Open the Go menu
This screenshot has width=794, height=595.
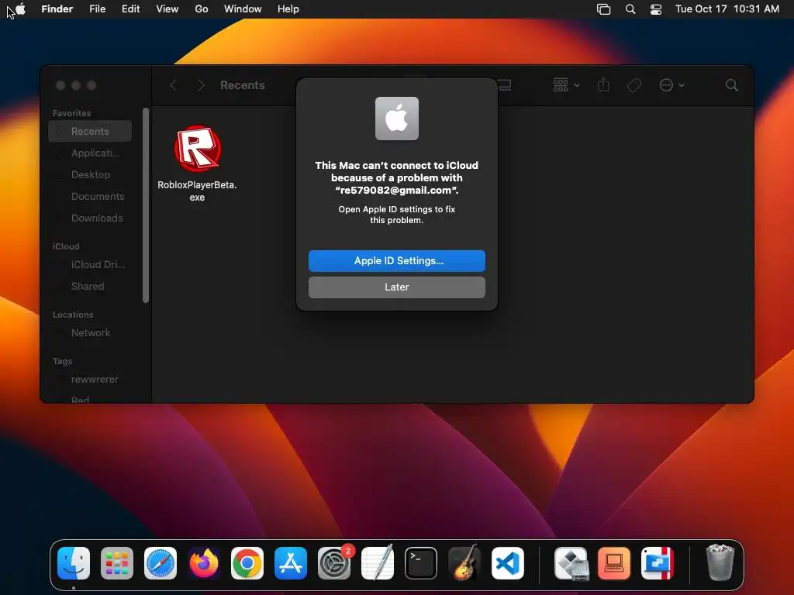(x=202, y=9)
